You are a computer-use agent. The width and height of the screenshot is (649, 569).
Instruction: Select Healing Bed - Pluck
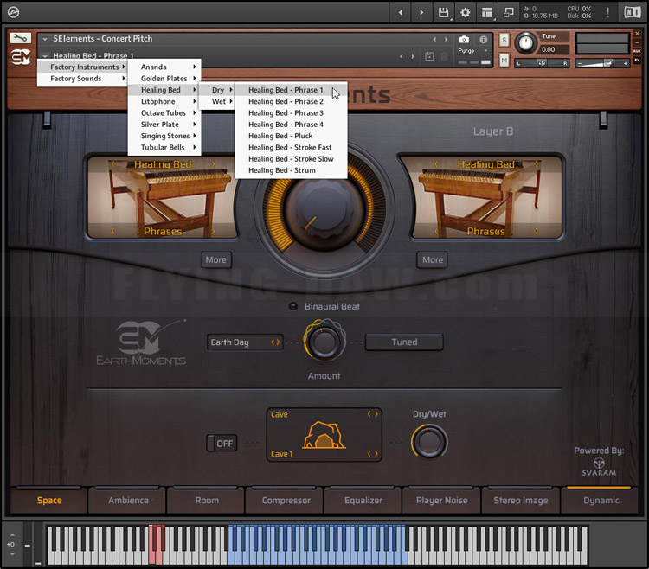[x=291, y=136]
